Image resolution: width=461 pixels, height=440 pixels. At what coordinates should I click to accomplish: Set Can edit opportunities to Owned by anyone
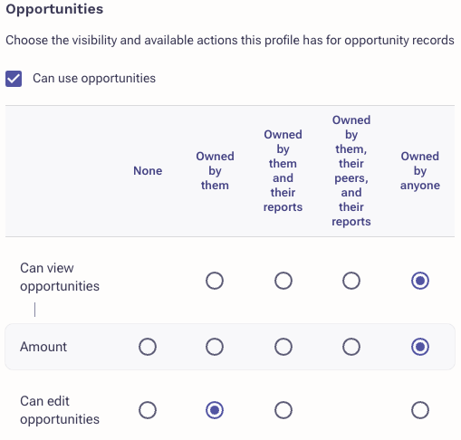(420, 410)
